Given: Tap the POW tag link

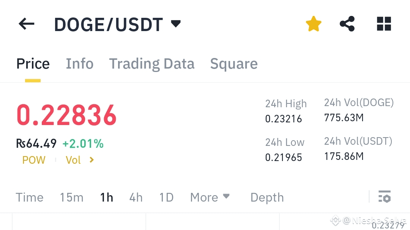Looking at the screenshot, I should pyautogui.click(x=34, y=160).
